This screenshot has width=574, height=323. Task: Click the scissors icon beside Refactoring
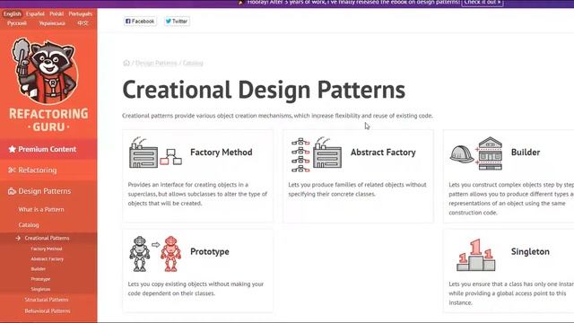point(12,170)
